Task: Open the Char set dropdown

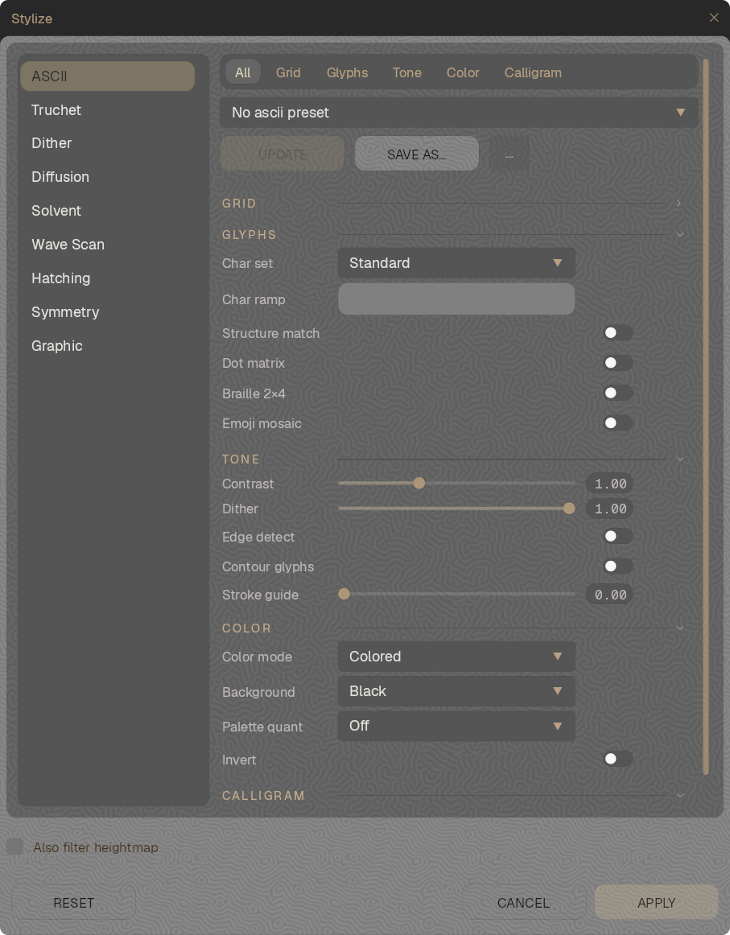Action: 456,263
